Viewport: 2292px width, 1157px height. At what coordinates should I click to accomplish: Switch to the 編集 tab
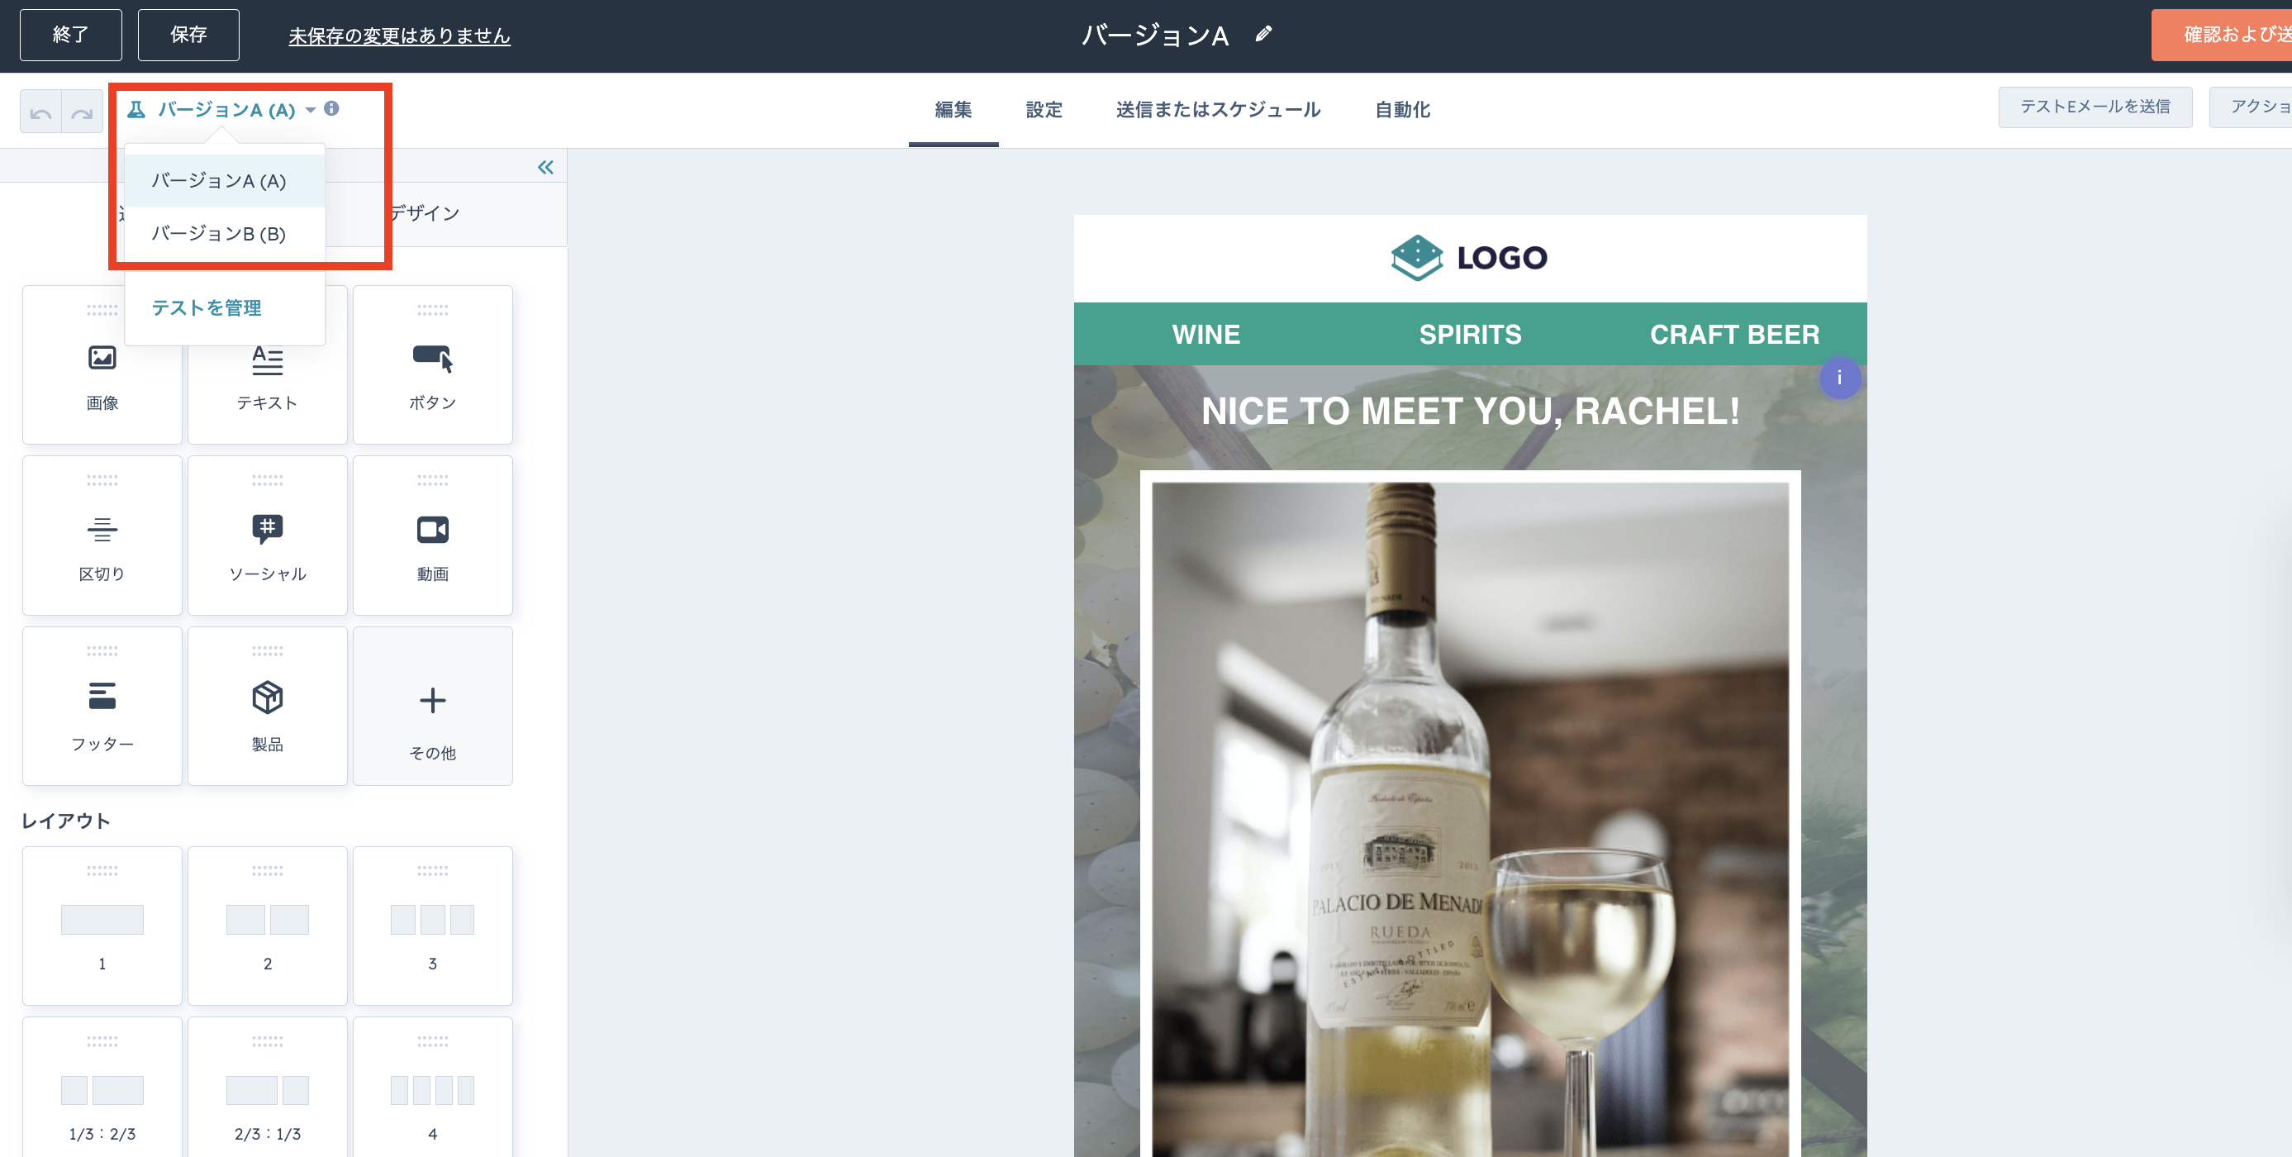[953, 109]
